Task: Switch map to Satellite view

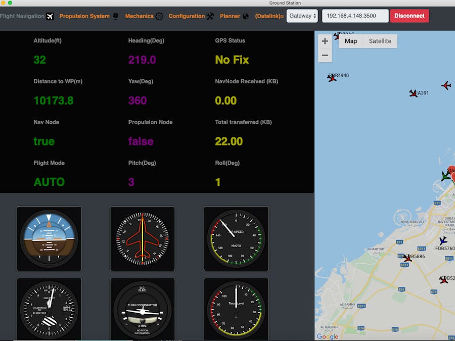Action: (380, 41)
